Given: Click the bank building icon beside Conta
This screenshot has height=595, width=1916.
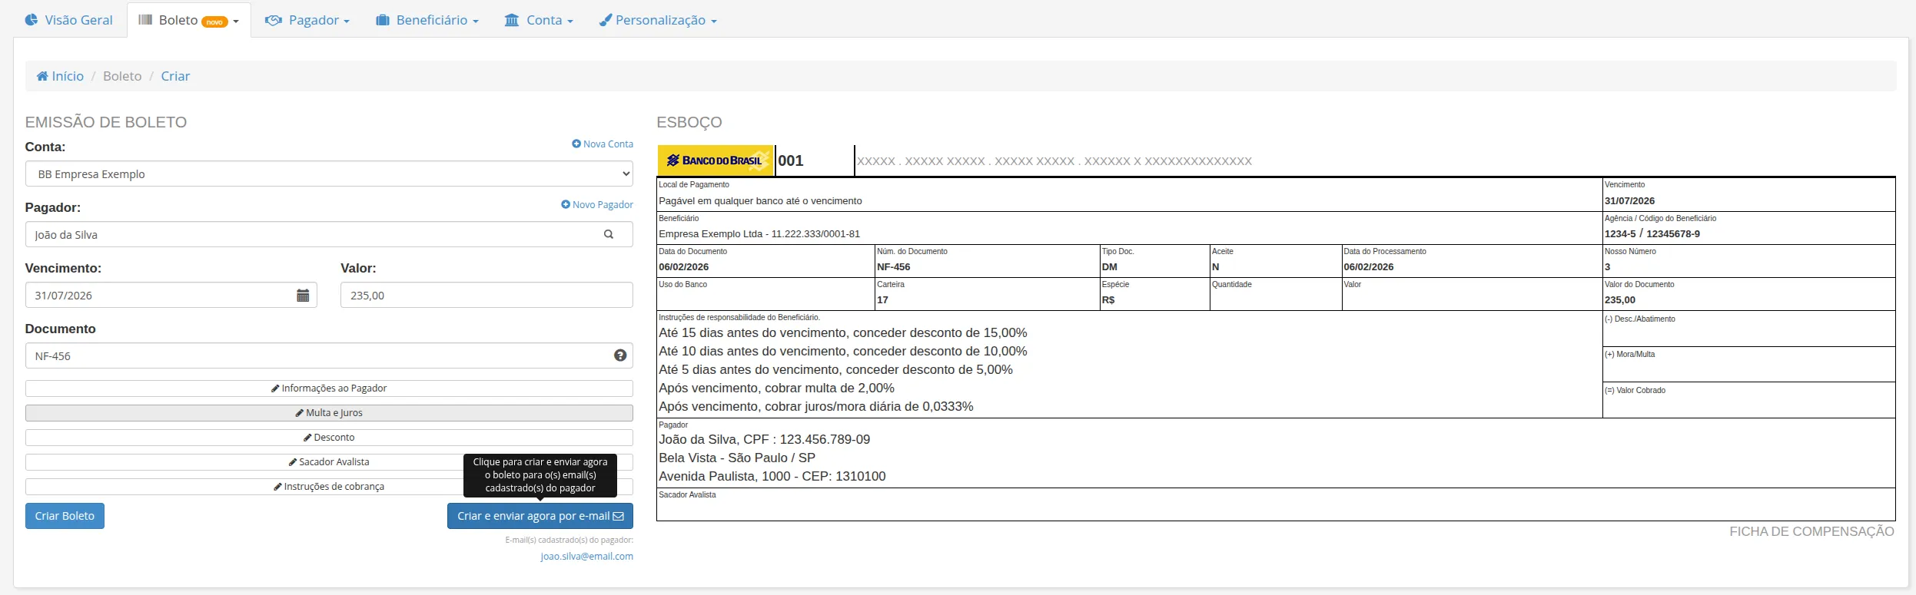Looking at the screenshot, I should (512, 20).
